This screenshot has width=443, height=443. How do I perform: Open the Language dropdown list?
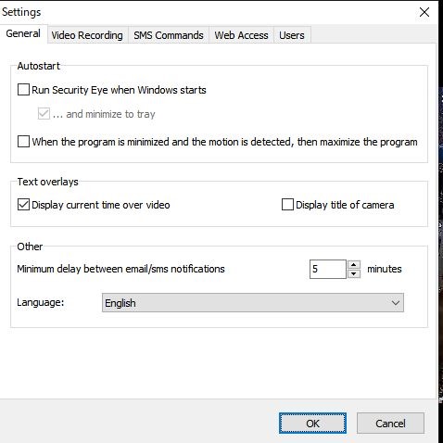pyautogui.click(x=253, y=303)
